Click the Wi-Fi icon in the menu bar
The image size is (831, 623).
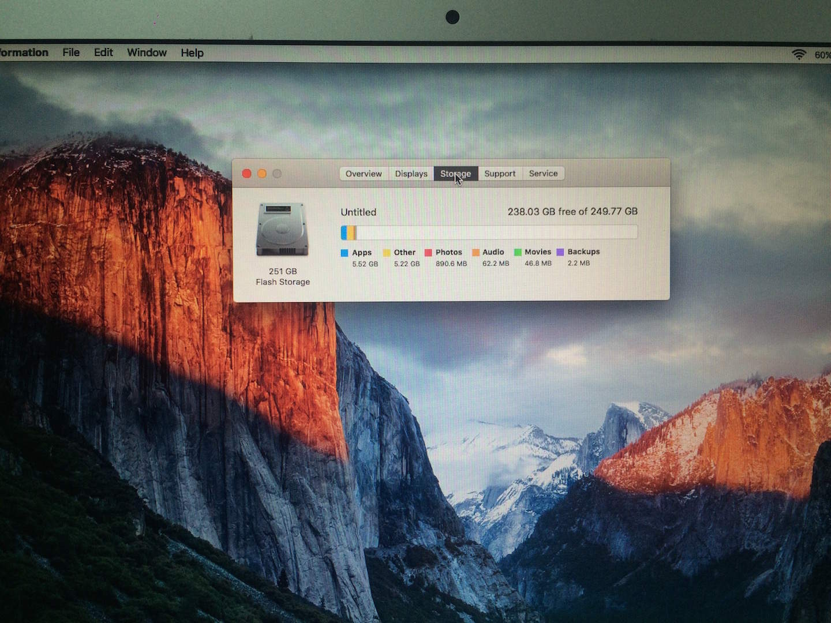(799, 54)
